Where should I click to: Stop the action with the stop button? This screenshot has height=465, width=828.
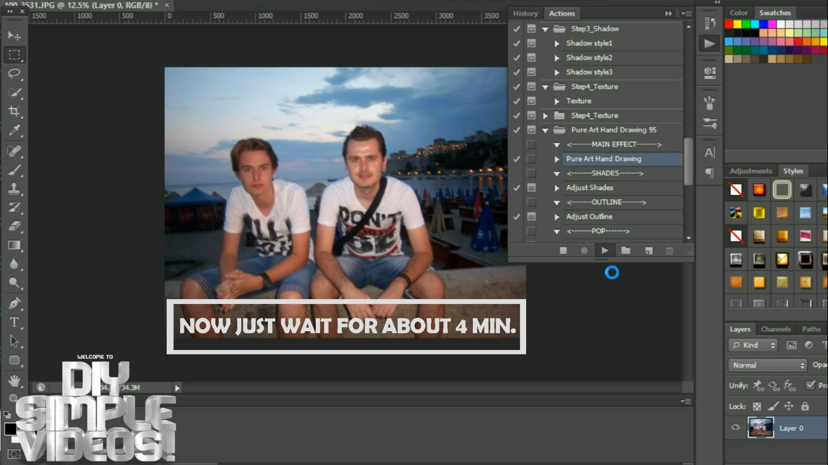[x=563, y=250]
